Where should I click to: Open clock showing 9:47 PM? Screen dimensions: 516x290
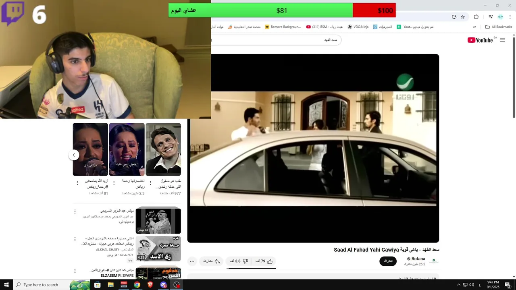(x=493, y=284)
